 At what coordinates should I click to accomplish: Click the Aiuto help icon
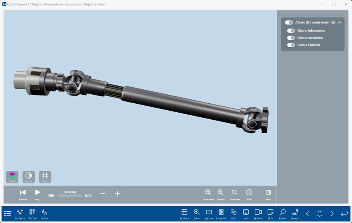pos(249,194)
